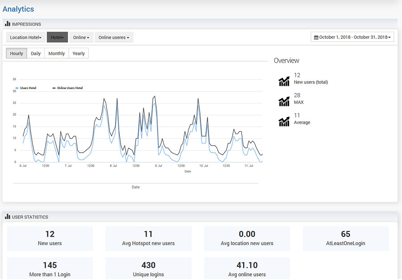The width and height of the screenshot is (402, 280).
Task: Click the Average trend chart icon
Action: tap(284, 121)
